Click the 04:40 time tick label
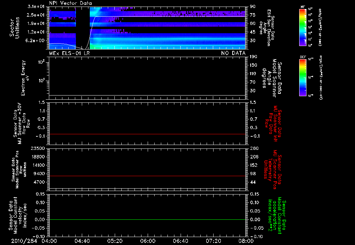This screenshot has width=355, height=245. coord(82,241)
